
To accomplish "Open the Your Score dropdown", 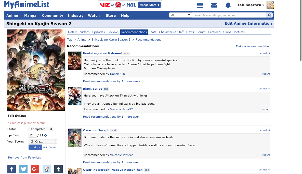I will 43,141.
